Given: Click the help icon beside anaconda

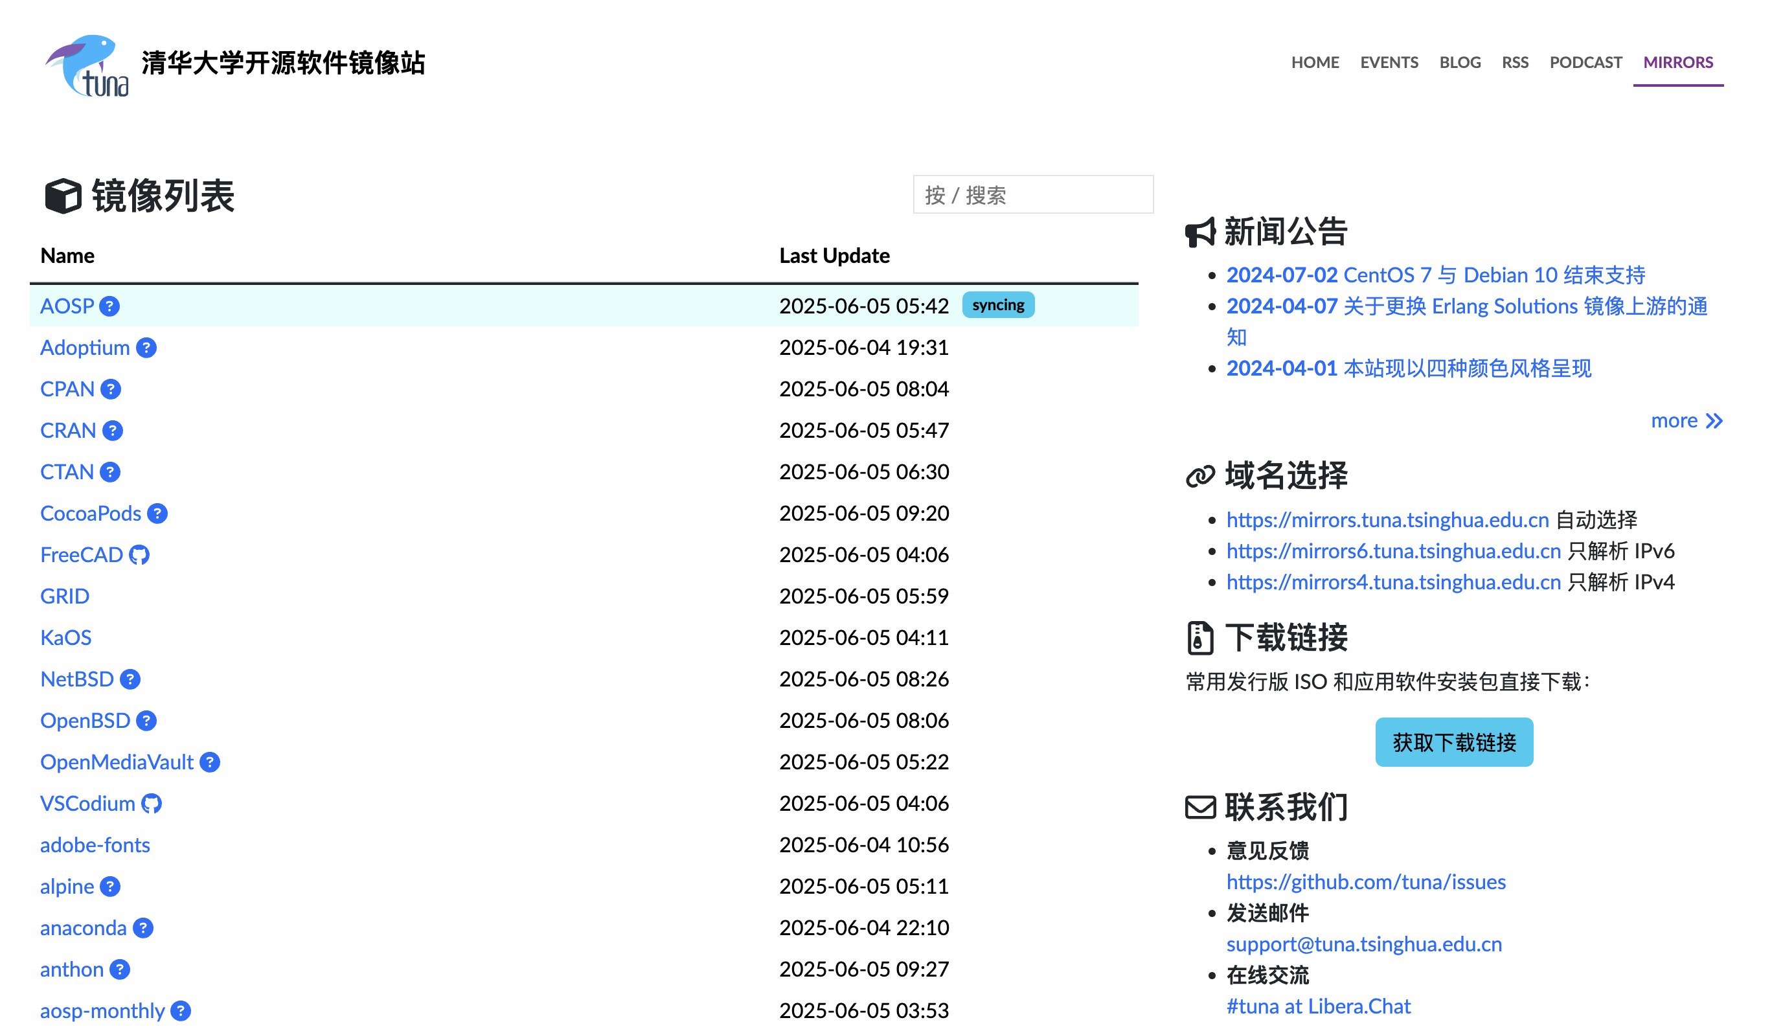Looking at the screenshot, I should pos(143,928).
